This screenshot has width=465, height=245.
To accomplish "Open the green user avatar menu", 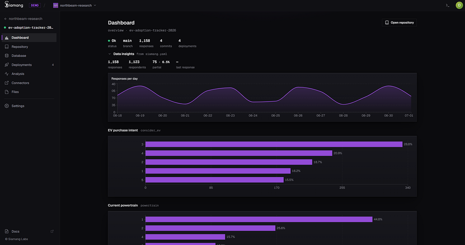I will [x=459, y=5].
